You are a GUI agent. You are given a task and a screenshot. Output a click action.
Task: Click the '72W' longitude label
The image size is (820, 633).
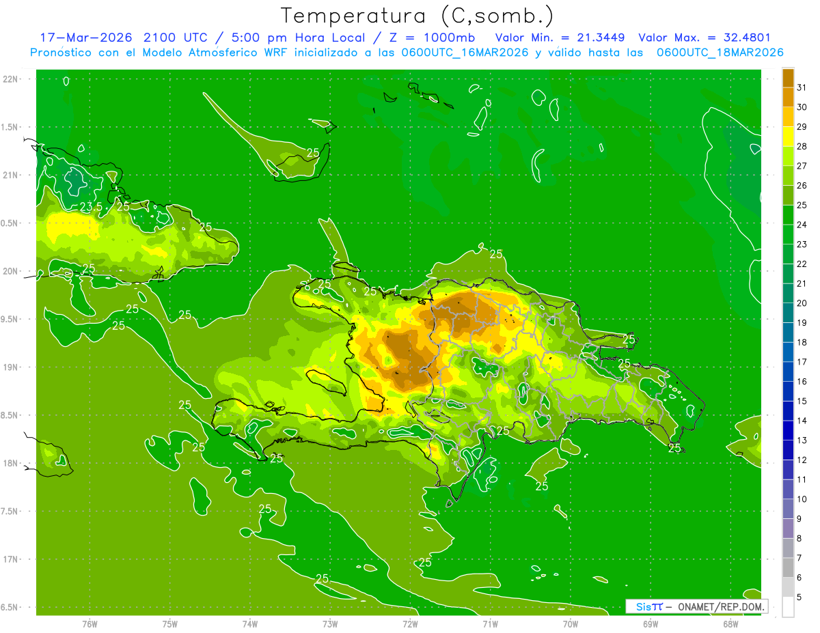(410, 624)
